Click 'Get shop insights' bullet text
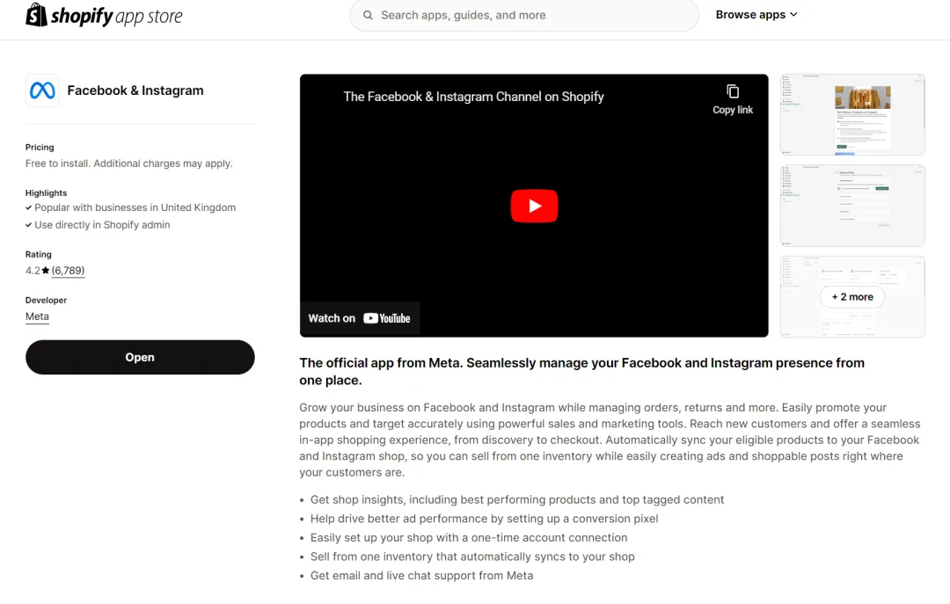 517,499
